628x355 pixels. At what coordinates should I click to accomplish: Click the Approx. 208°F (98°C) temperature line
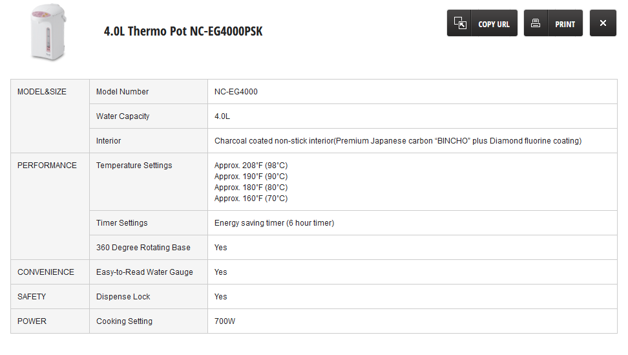pos(251,166)
